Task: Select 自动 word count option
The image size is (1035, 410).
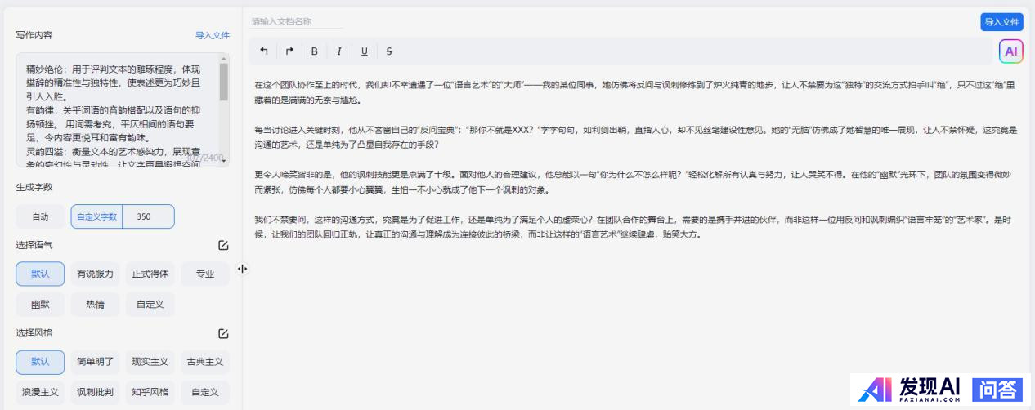Action: pos(40,216)
